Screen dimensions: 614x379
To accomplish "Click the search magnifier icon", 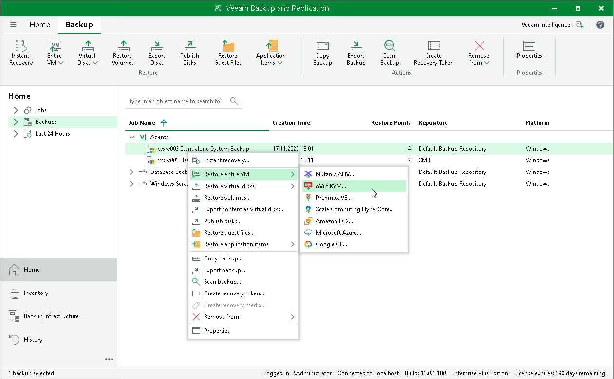I will [234, 101].
